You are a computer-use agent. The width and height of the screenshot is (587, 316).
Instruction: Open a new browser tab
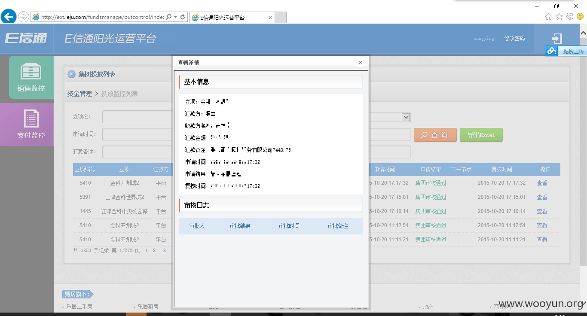tap(281, 18)
